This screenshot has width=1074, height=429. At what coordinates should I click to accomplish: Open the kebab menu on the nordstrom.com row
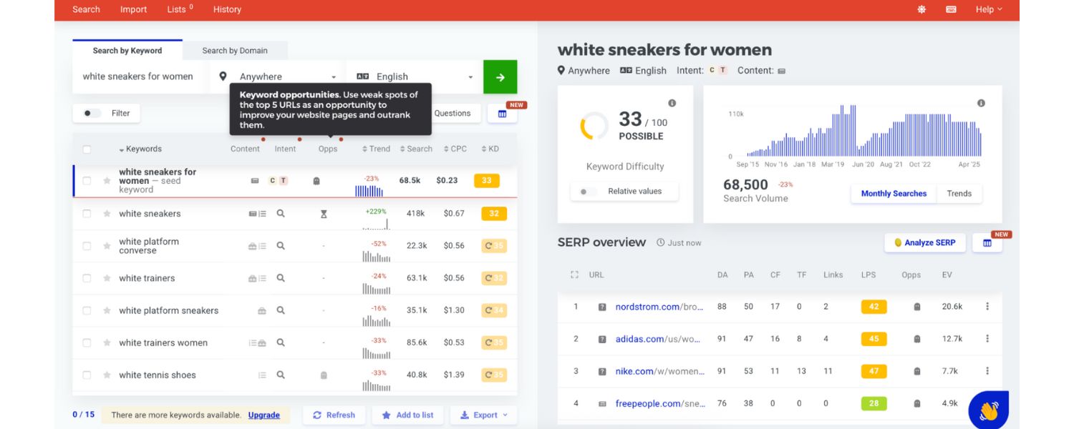click(987, 306)
